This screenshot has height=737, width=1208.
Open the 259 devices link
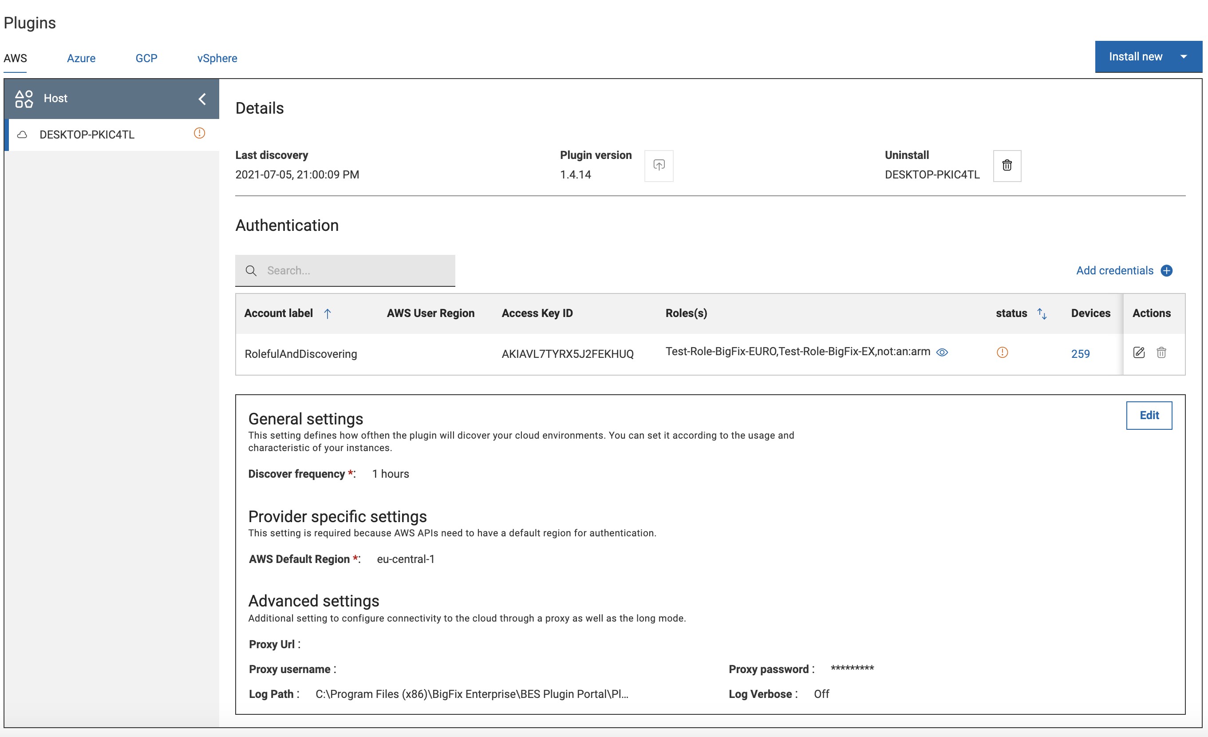[1080, 354]
